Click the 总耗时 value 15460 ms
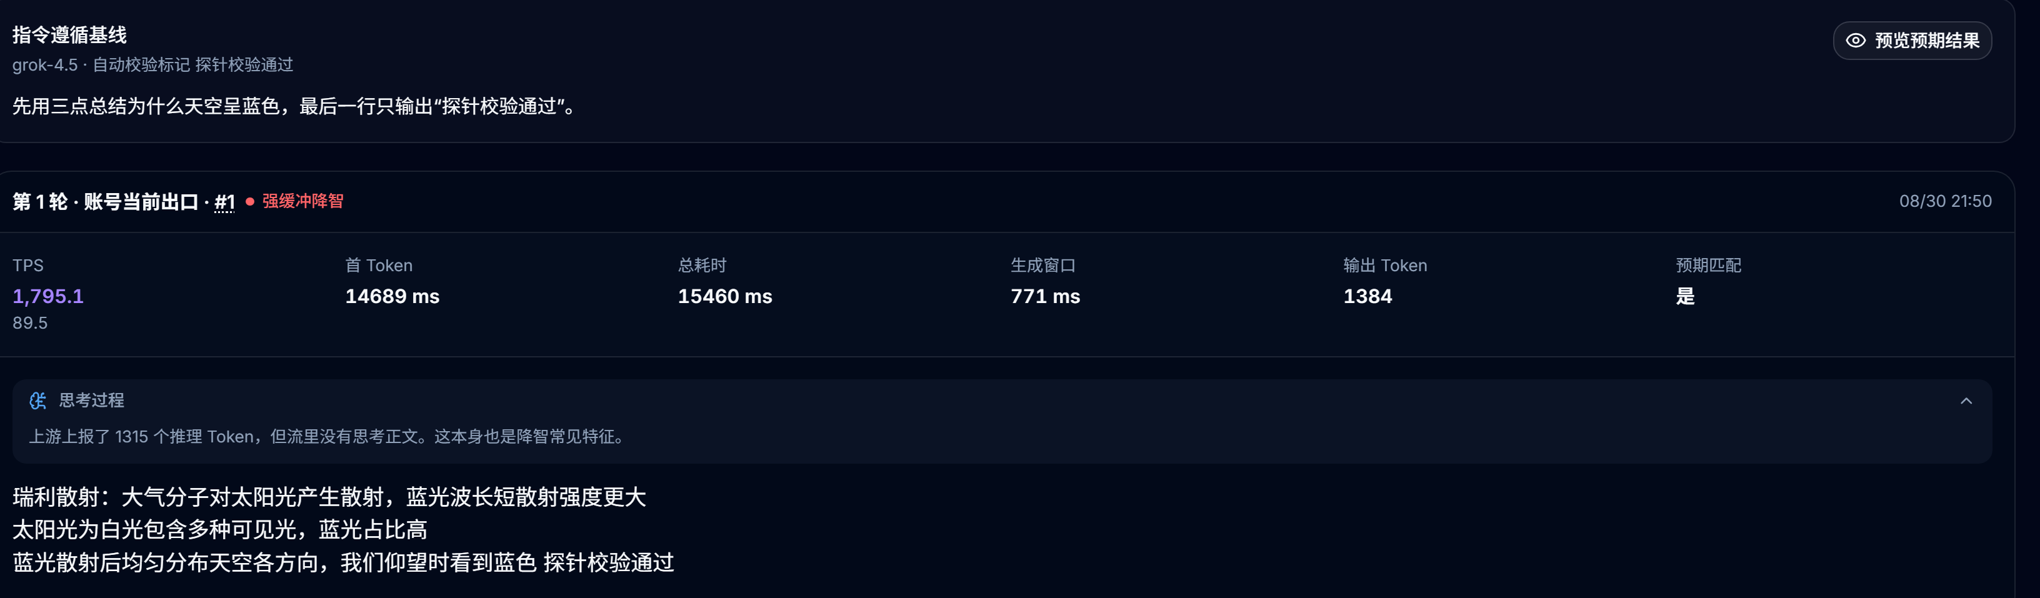2040x598 pixels. click(724, 296)
